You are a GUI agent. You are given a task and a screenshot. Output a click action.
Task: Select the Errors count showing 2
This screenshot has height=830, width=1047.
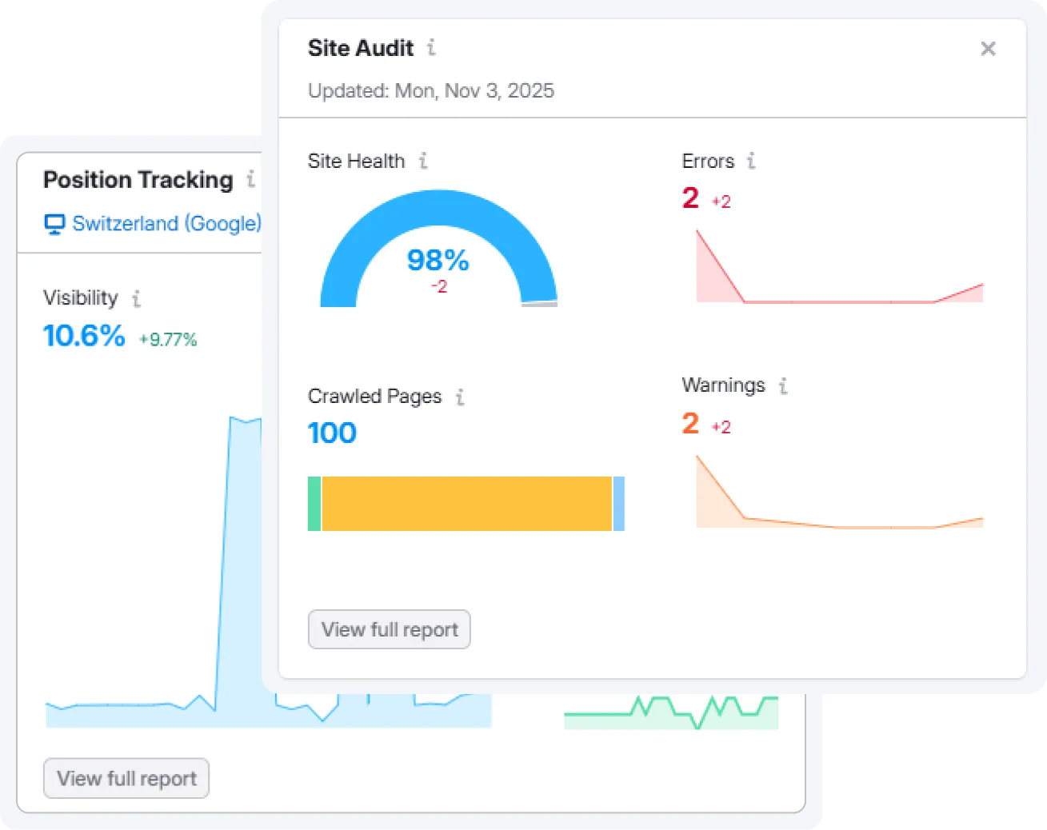[689, 198]
